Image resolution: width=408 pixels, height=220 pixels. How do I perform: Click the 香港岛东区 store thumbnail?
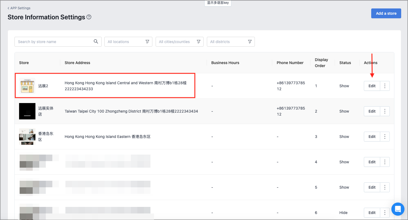[27, 137]
